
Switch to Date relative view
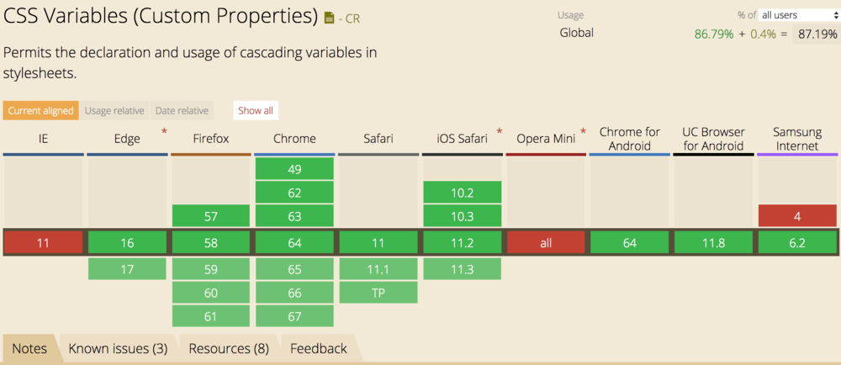click(182, 111)
